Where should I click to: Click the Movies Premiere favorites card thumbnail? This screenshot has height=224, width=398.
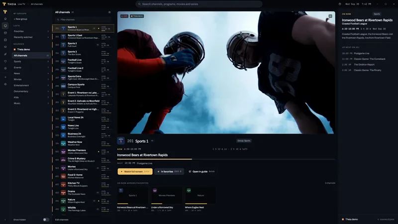point(167,196)
